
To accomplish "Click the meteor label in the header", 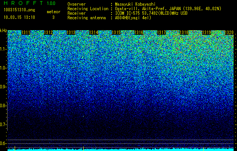I will point(54,12).
